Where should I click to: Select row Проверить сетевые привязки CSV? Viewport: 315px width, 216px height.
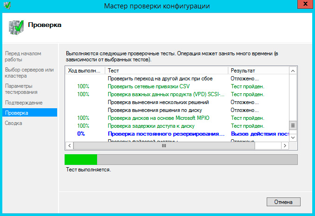(x=177, y=86)
